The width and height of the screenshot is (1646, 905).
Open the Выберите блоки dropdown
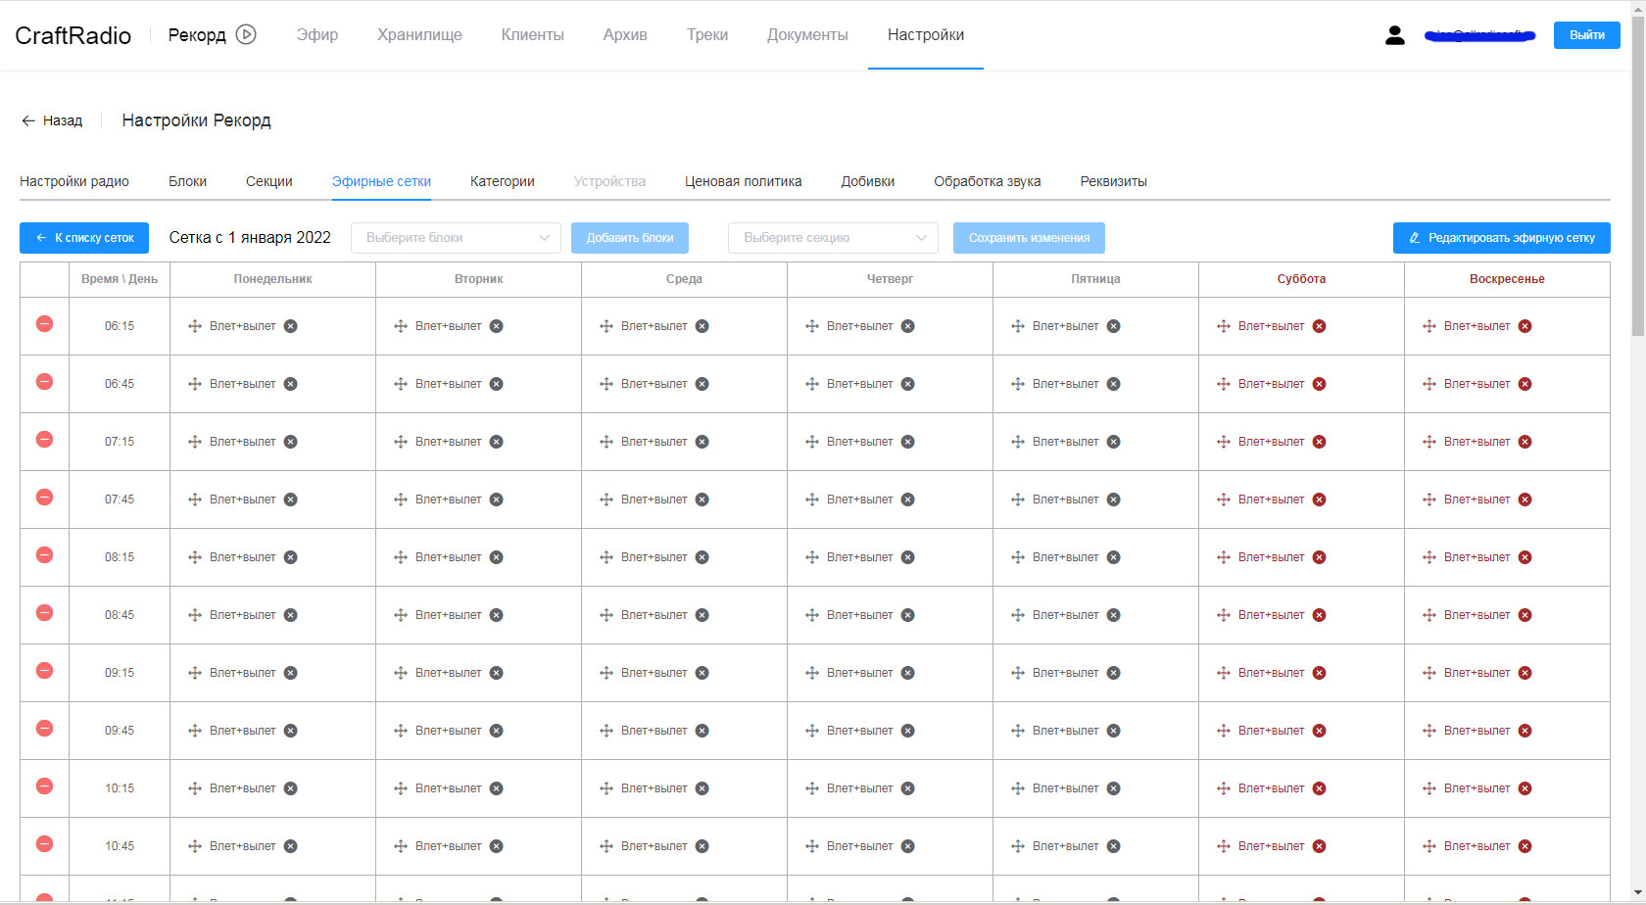click(456, 238)
